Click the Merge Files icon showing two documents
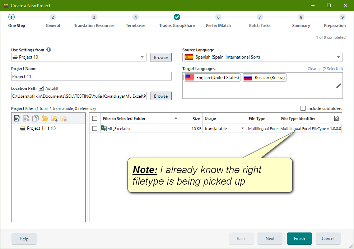 coord(36,118)
